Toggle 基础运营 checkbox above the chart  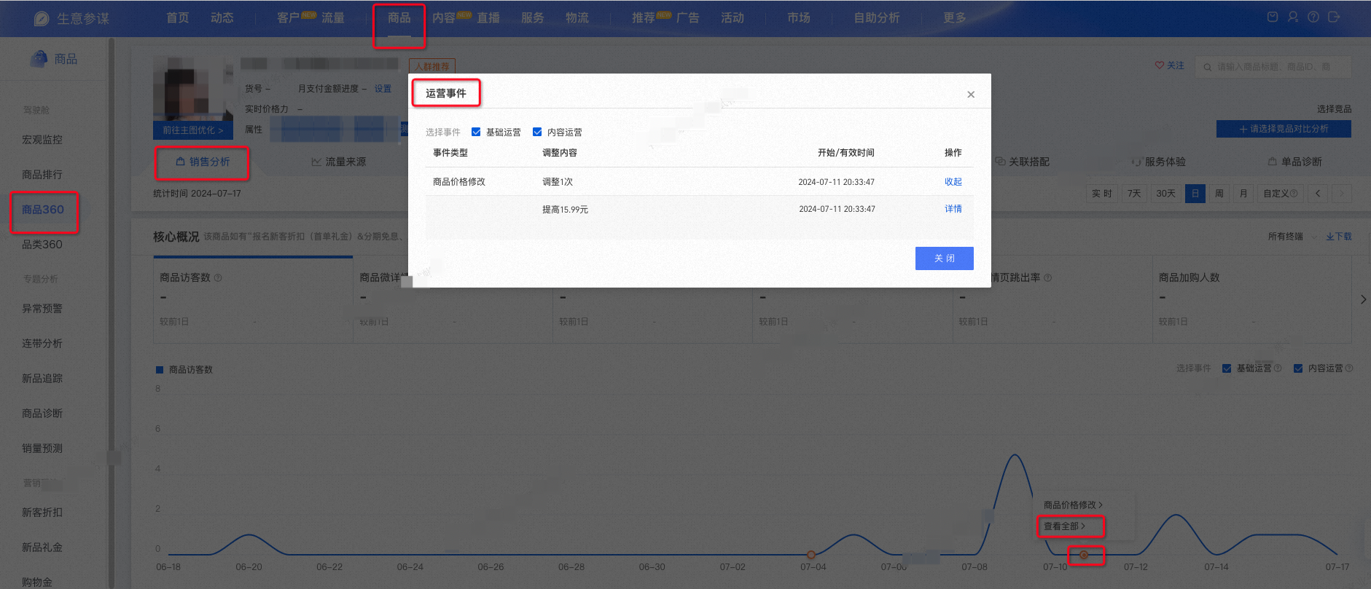click(1227, 368)
